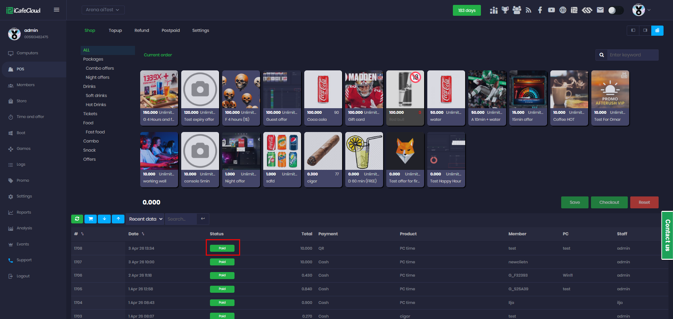Viewport: 673px width, 319px height.
Task: Open the leaderboard ranking icon in header
Action: [494, 10]
